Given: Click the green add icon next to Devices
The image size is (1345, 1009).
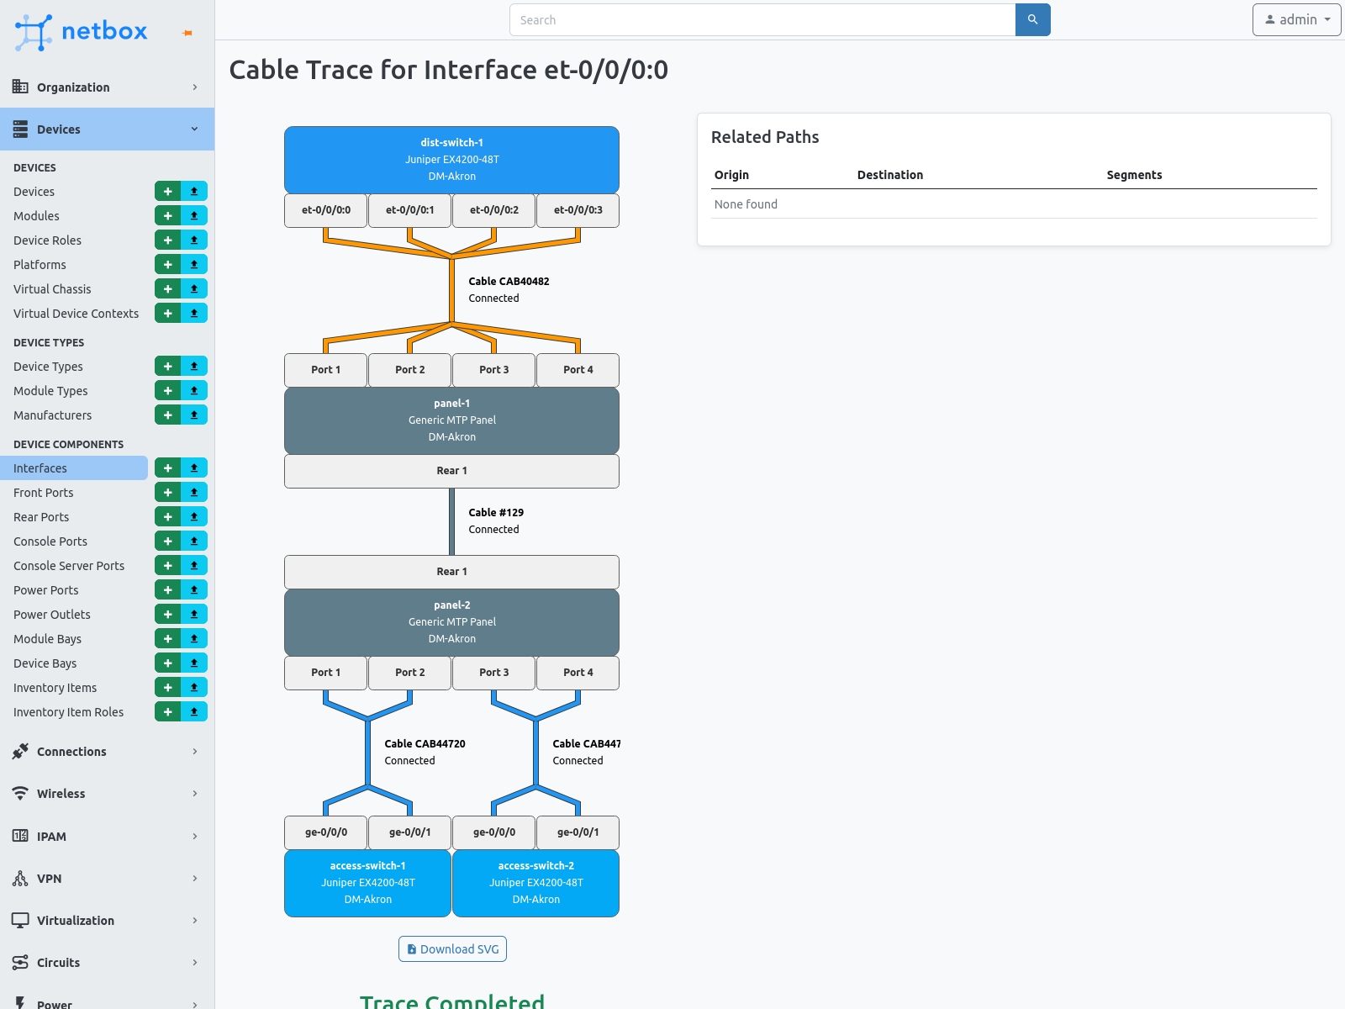Looking at the screenshot, I should 167,191.
